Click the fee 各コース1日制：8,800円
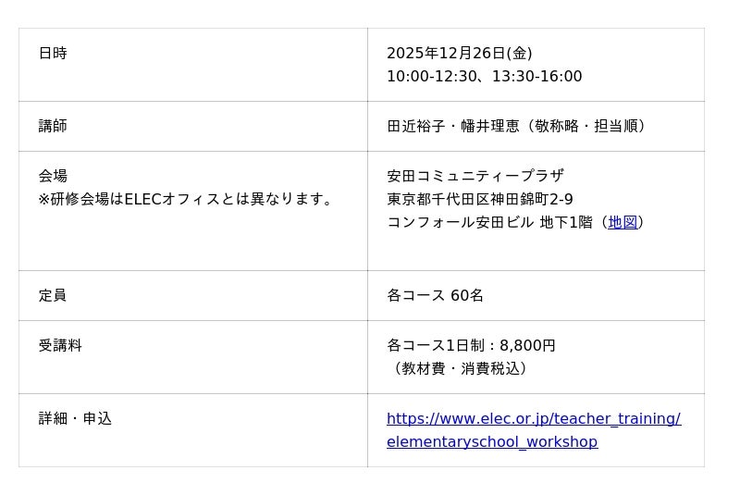Viewport: 740px width, 495px height. [x=471, y=346]
